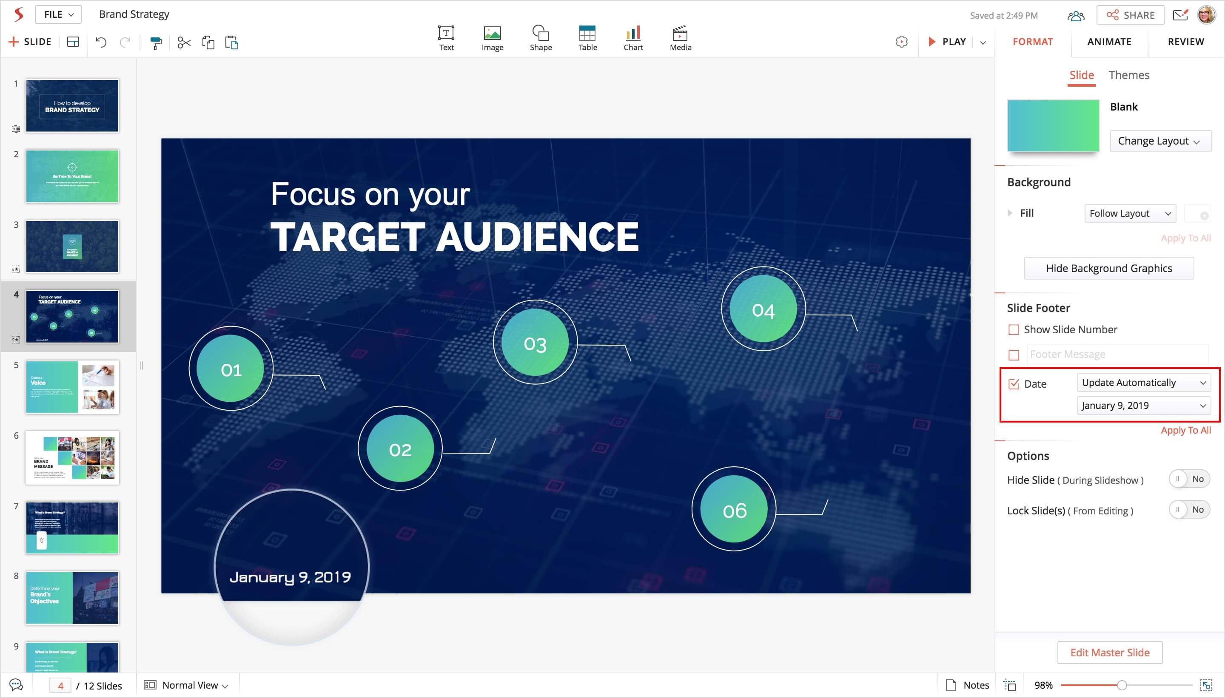1225x698 pixels.
Task: Adjust the zoom slider handle
Action: (1121, 685)
